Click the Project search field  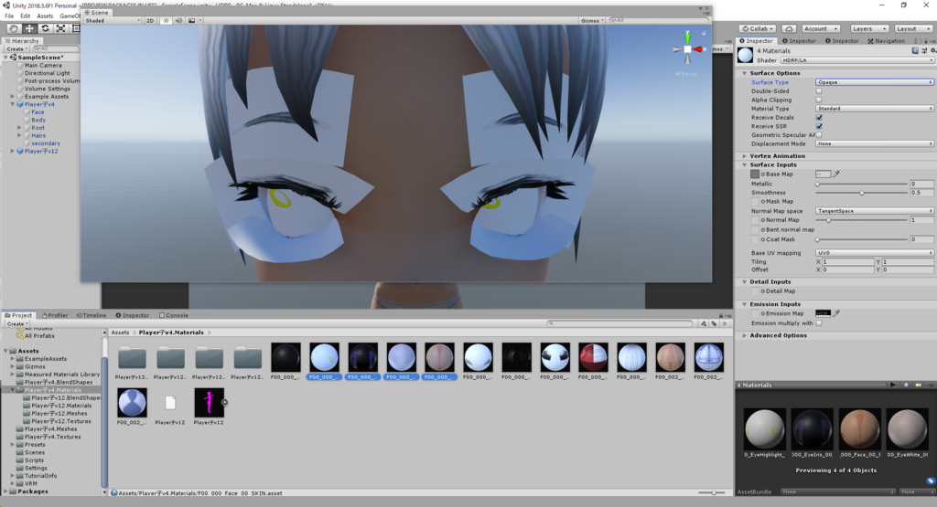pyautogui.click(x=619, y=323)
